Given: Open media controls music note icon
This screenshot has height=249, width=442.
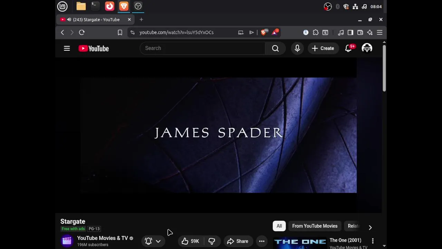Looking at the screenshot, I should pyautogui.click(x=341, y=33).
